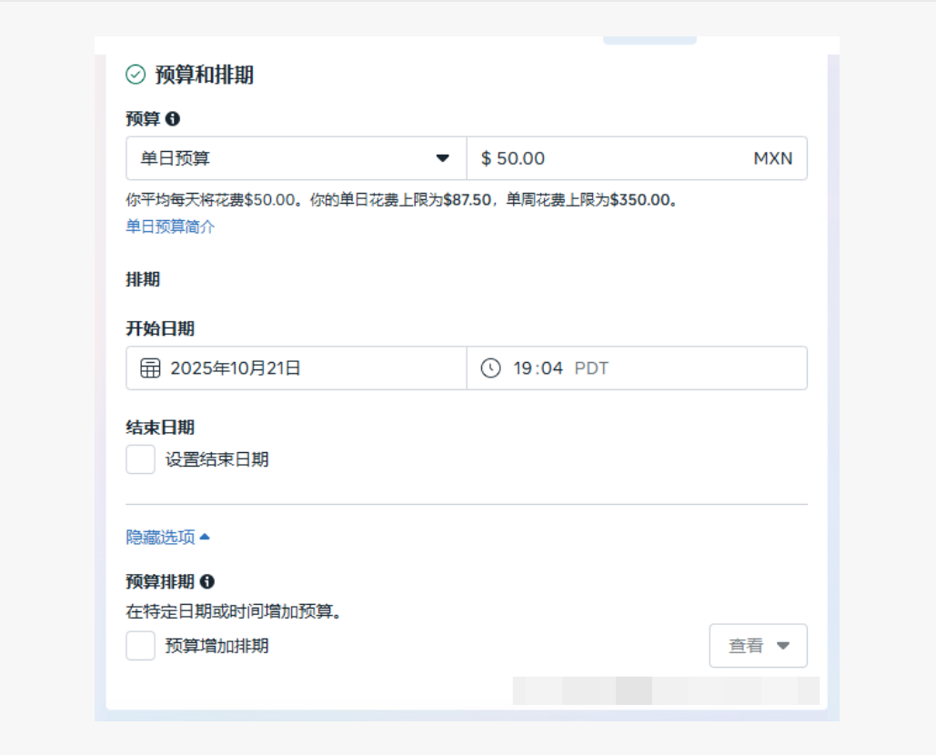
Task: Open the 单日预算 budget type dropdown
Action: tap(296, 158)
